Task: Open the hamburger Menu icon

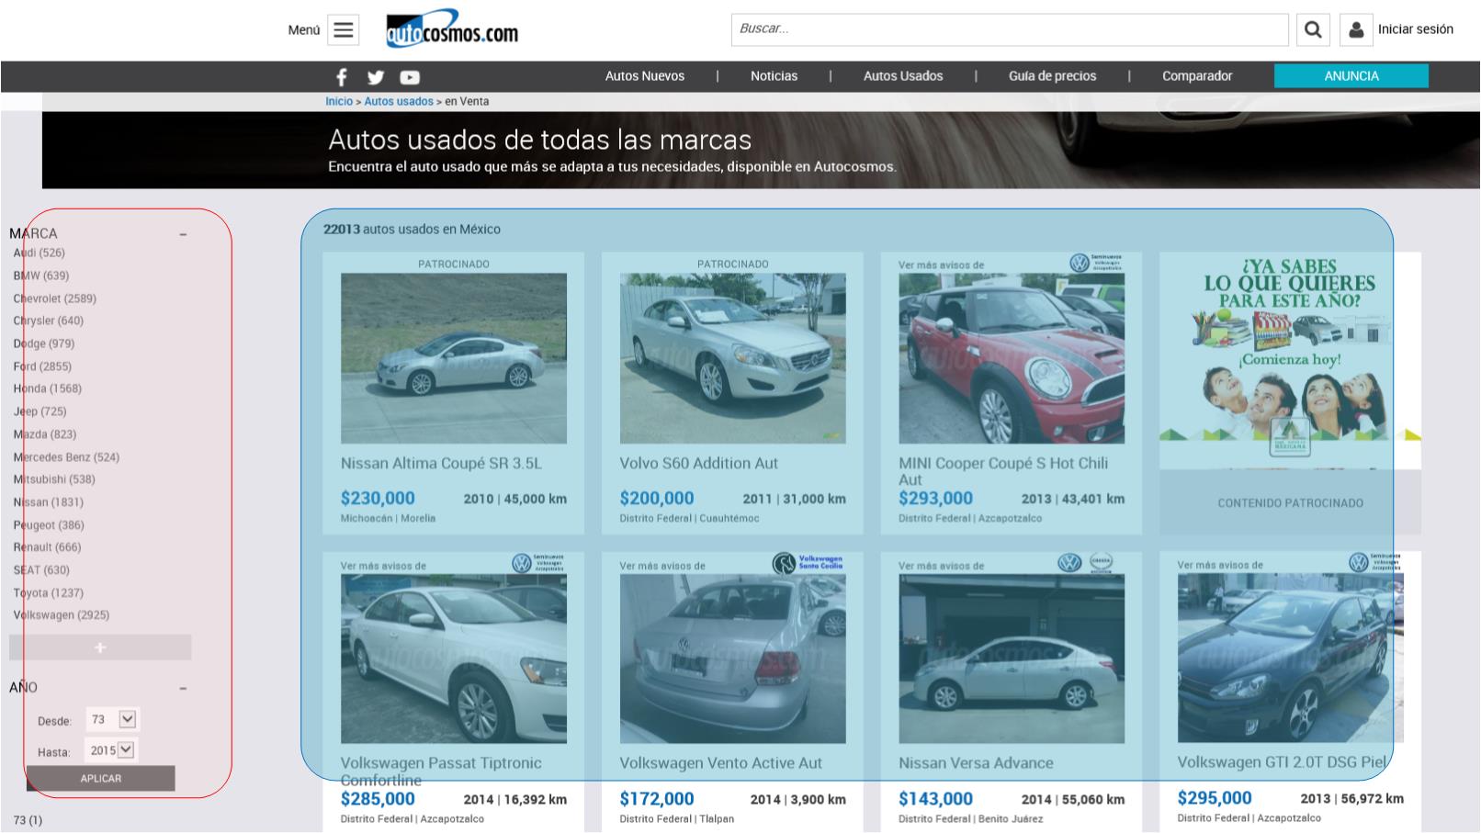Action: coord(343,30)
